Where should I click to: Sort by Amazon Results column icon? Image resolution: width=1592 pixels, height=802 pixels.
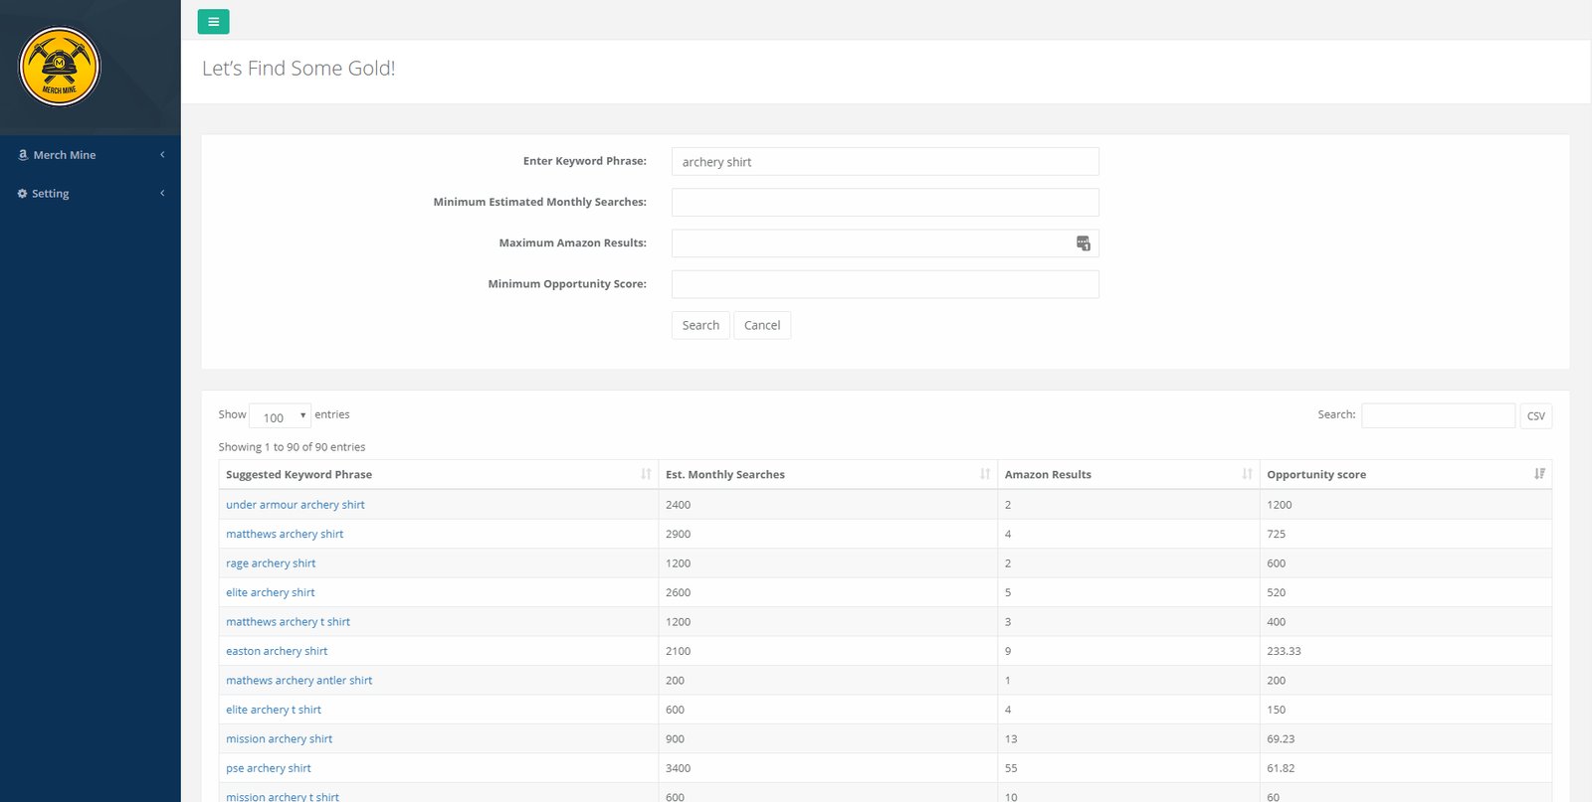click(x=1247, y=474)
